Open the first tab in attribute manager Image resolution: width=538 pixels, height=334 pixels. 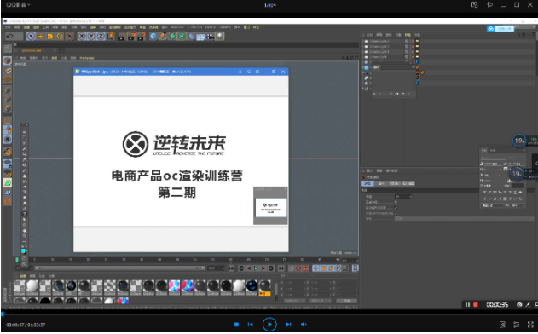pyautogui.click(x=367, y=184)
